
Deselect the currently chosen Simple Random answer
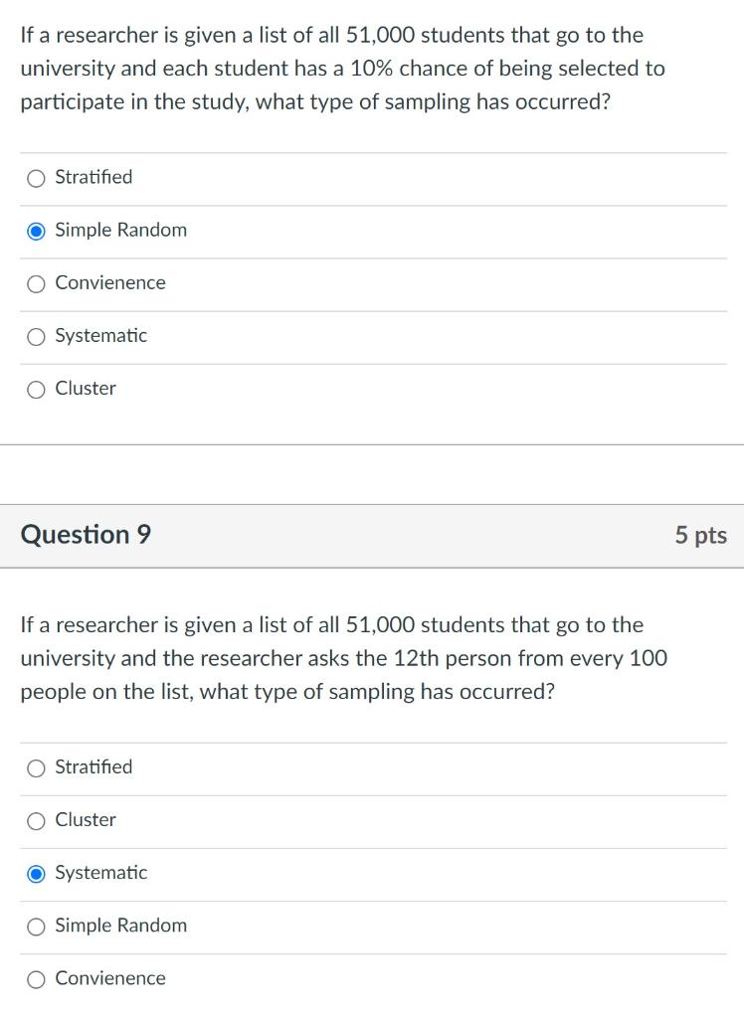[36, 231]
